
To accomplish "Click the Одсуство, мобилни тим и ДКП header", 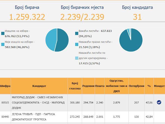I will pyautogui.click(x=117, y=86).
